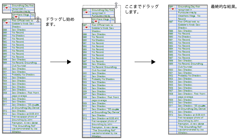Click 'Saw Shadow at 8:08 AM' in start-dragging table
This screenshot has width=241, height=139.
[26, 114]
